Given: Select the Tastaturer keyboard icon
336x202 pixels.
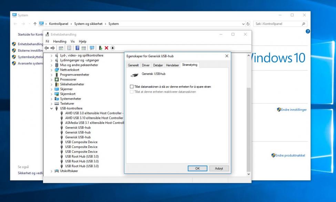Looking at the screenshot, I should click(57, 103).
